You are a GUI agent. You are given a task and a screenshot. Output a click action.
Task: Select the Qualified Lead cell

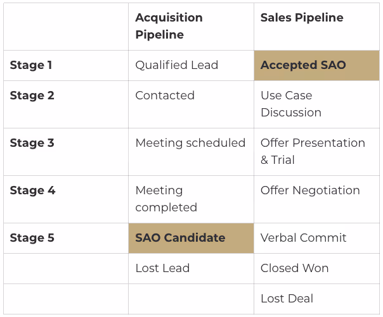[x=191, y=66]
